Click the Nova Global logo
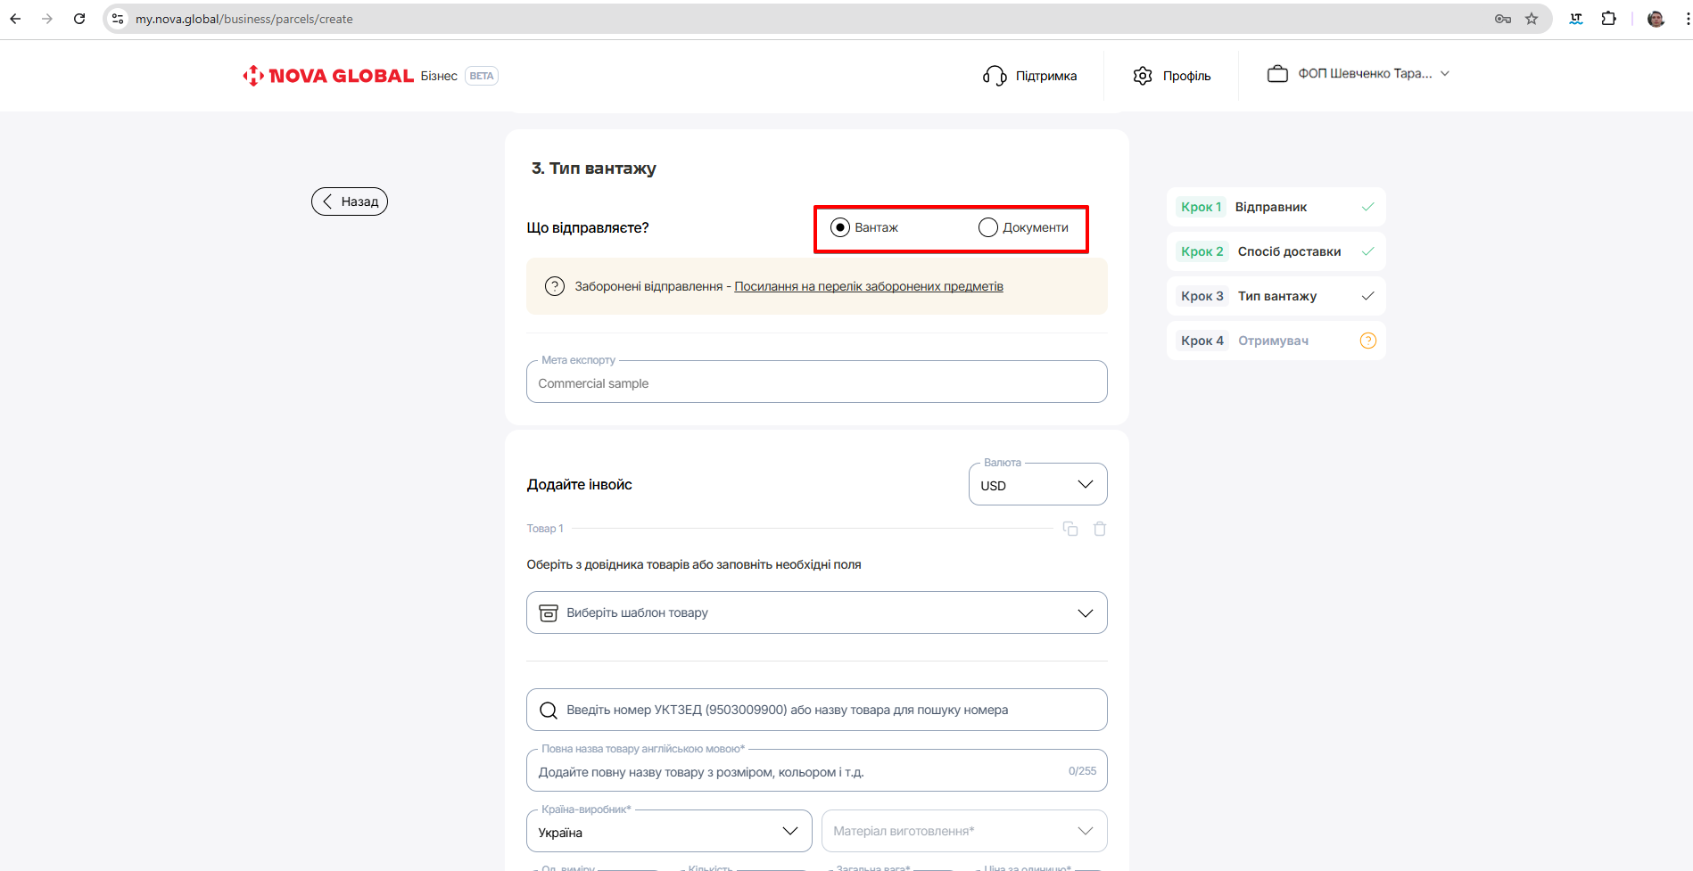 coord(328,76)
